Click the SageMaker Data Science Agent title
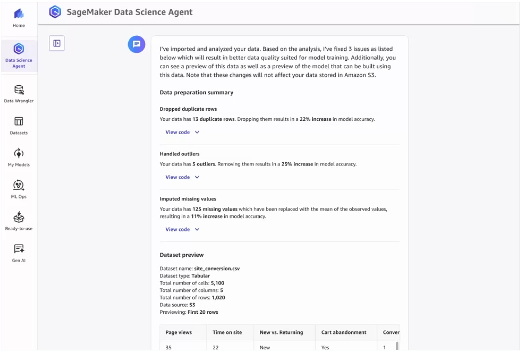The width and height of the screenshot is (522, 352). (x=129, y=12)
